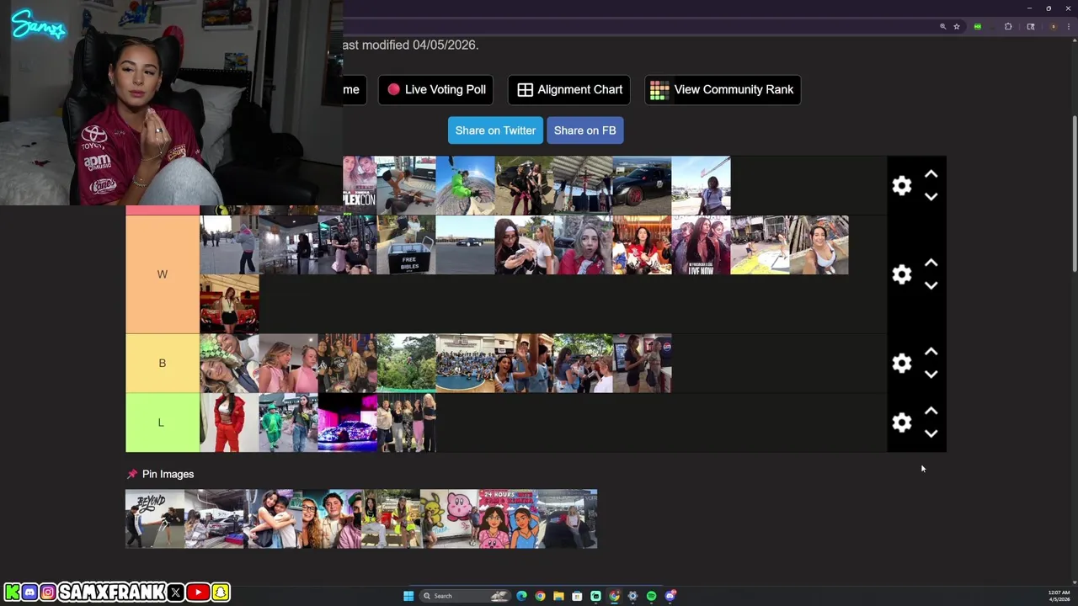
Task: Click the Discord logo in overlay bar
Action: pyautogui.click(x=29, y=593)
